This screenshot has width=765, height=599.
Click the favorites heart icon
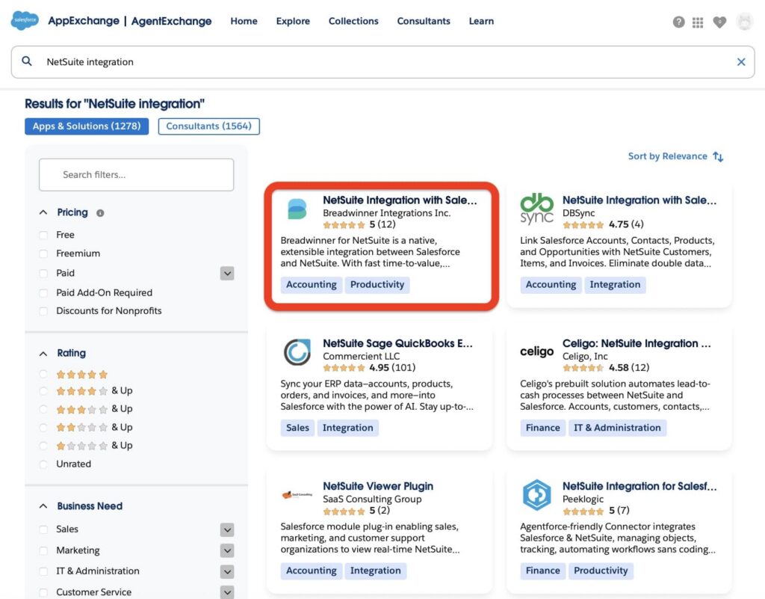(719, 22)
